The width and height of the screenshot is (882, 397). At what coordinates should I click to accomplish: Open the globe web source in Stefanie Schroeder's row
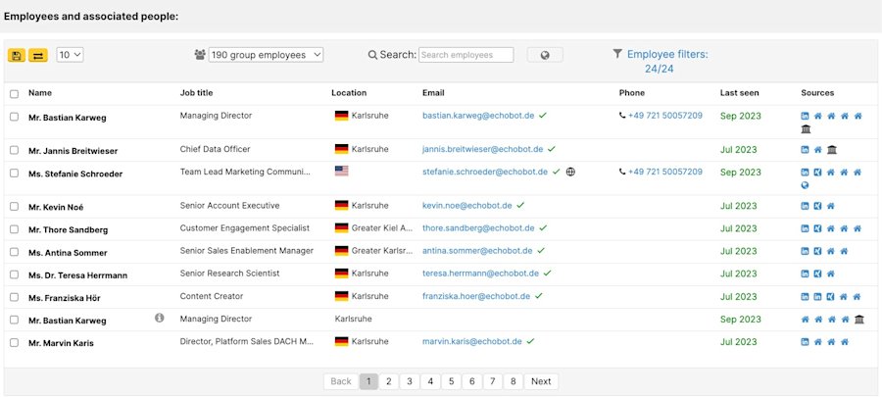pyautogui.click(x=806, y=185)
